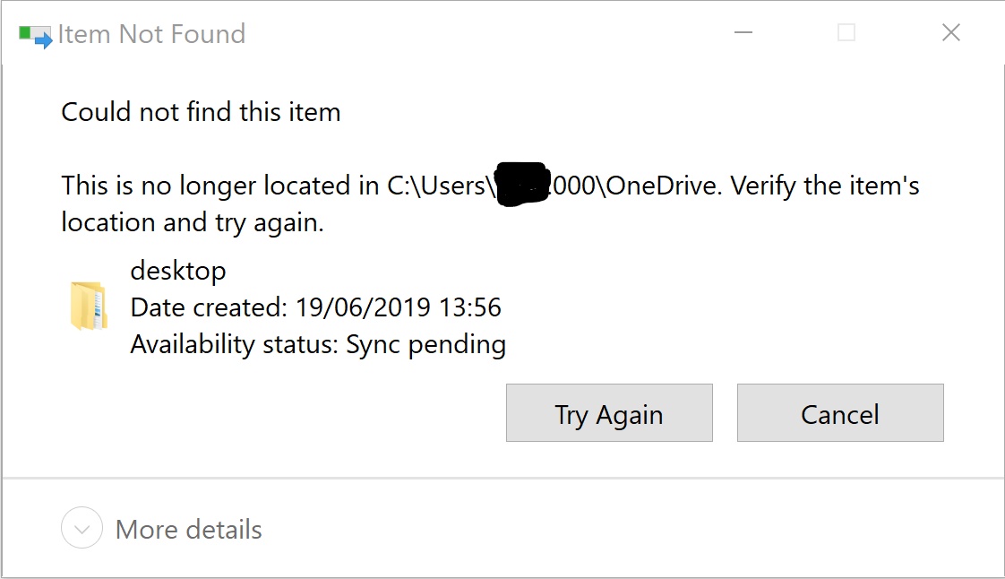Select the 'desktop' item name

[177, 271]
